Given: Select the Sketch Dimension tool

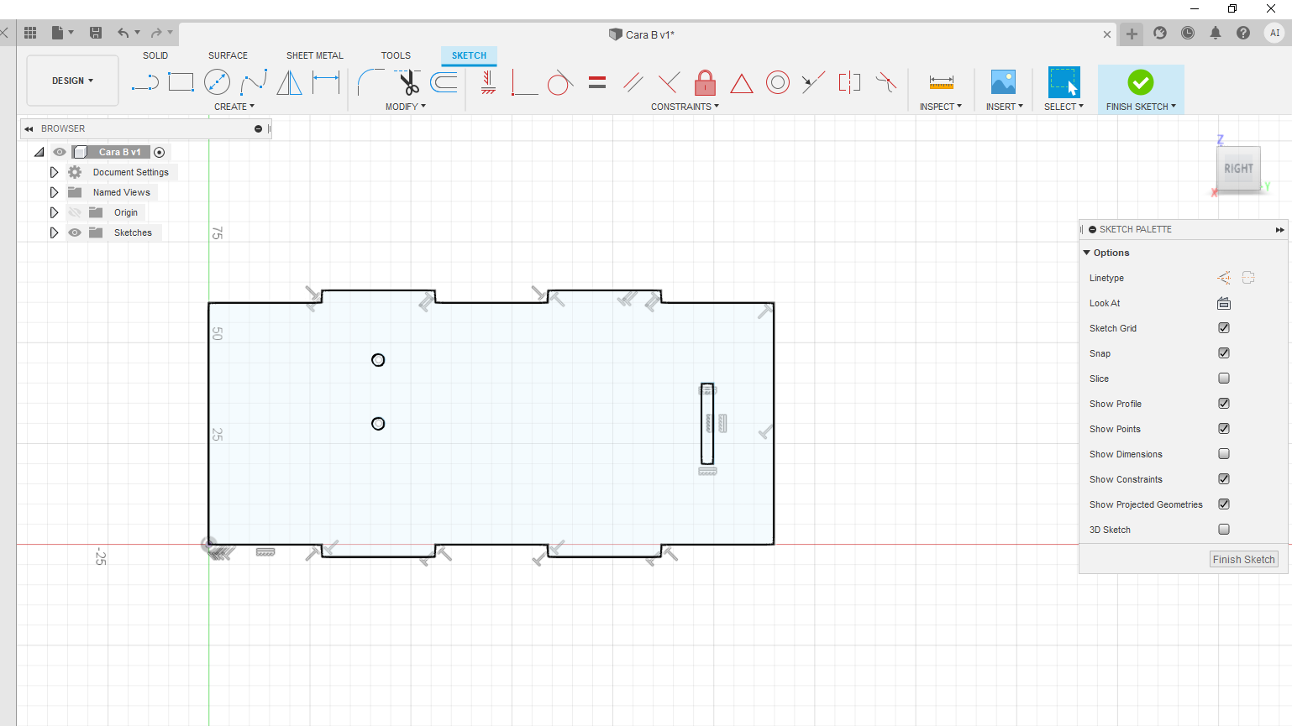Looking at the screenshot, I should click(326, 82).
